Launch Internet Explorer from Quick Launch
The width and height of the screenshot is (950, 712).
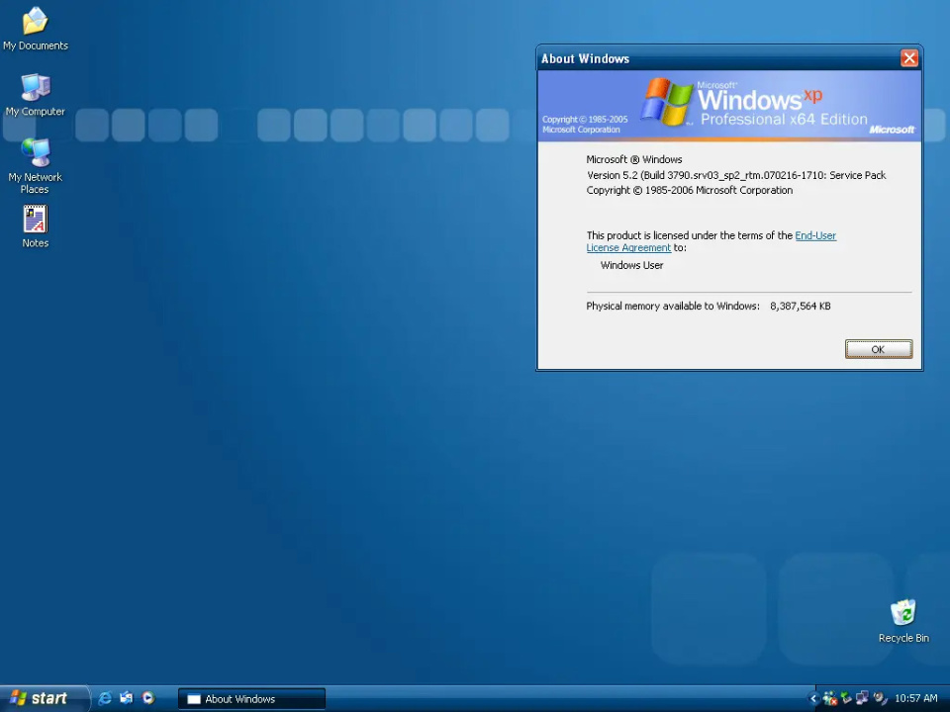tap(105, 698)
